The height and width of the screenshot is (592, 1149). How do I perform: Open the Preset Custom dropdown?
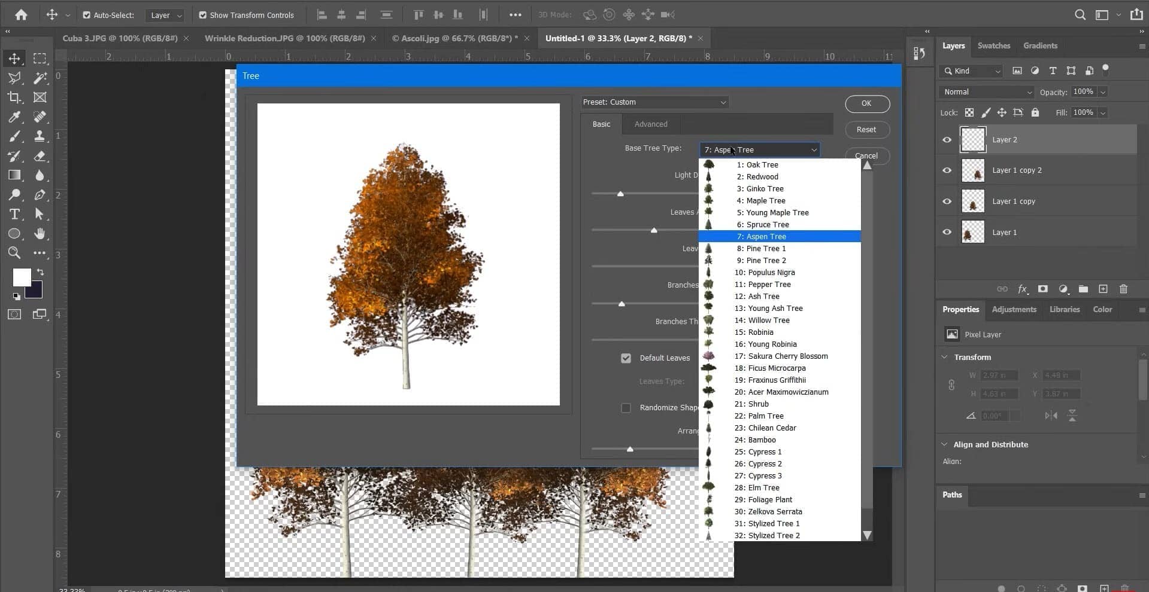tap(654, 102)
